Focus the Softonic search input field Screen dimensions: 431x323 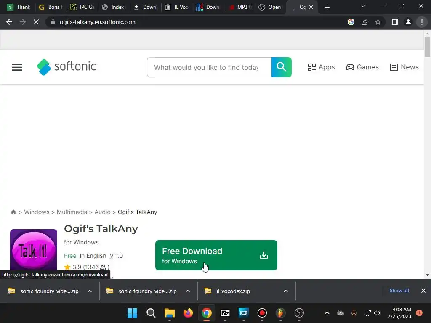click(x=209, y=67)
